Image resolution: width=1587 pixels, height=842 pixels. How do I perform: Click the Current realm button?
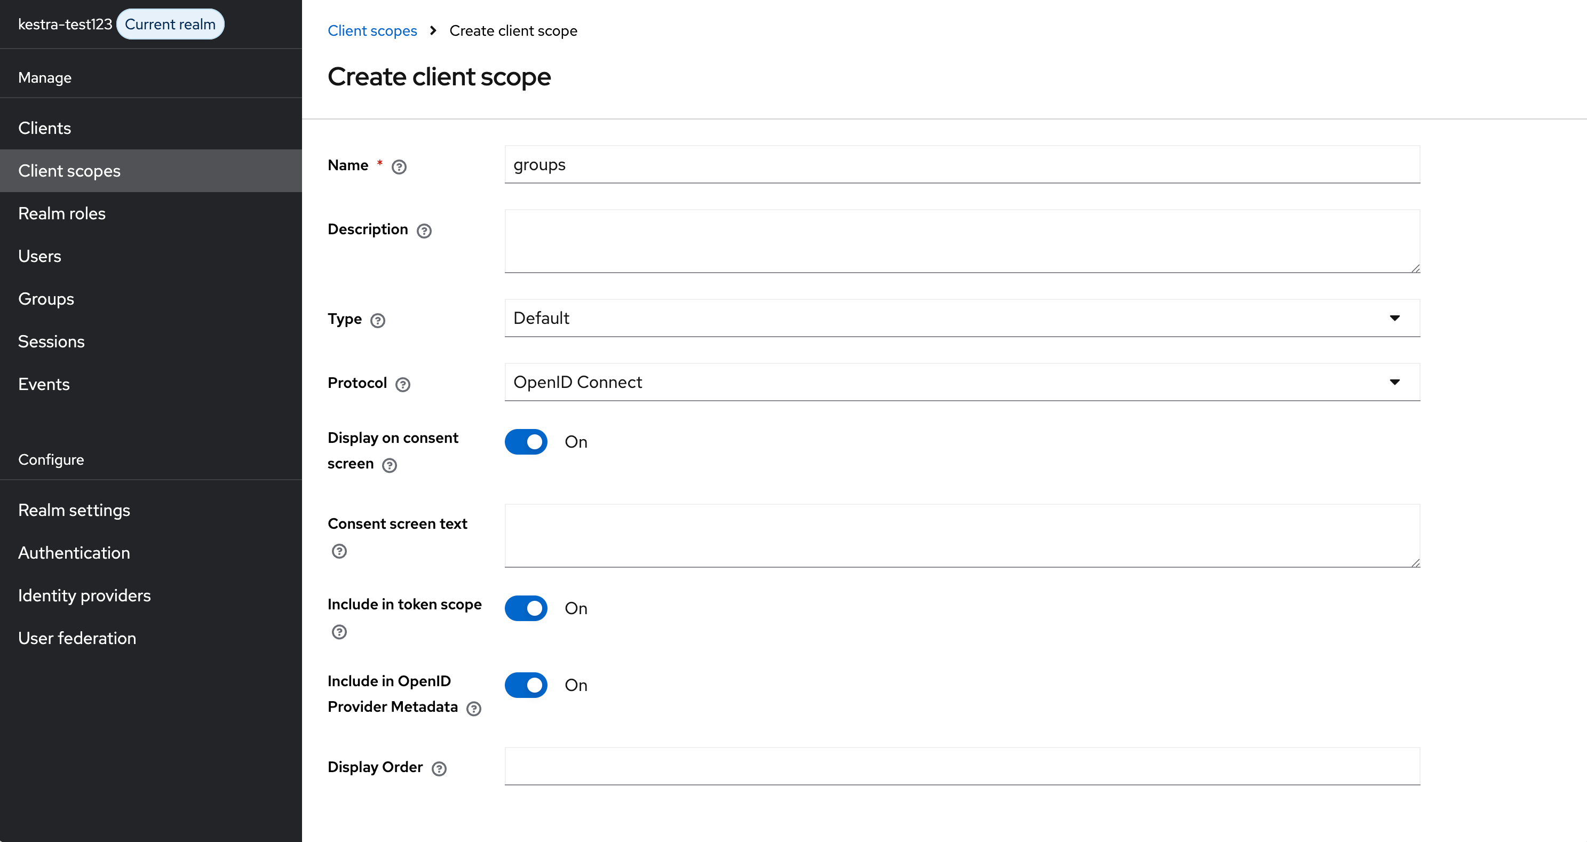(170, 23)
